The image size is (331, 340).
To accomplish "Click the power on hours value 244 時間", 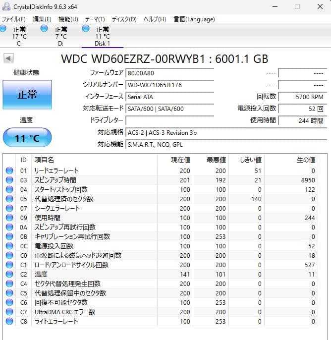I will [x=303, y=121].
